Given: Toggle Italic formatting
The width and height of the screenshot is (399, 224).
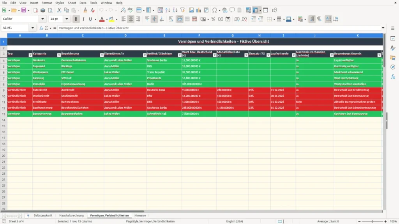Looking at the screenshot, I should point(83,19).
